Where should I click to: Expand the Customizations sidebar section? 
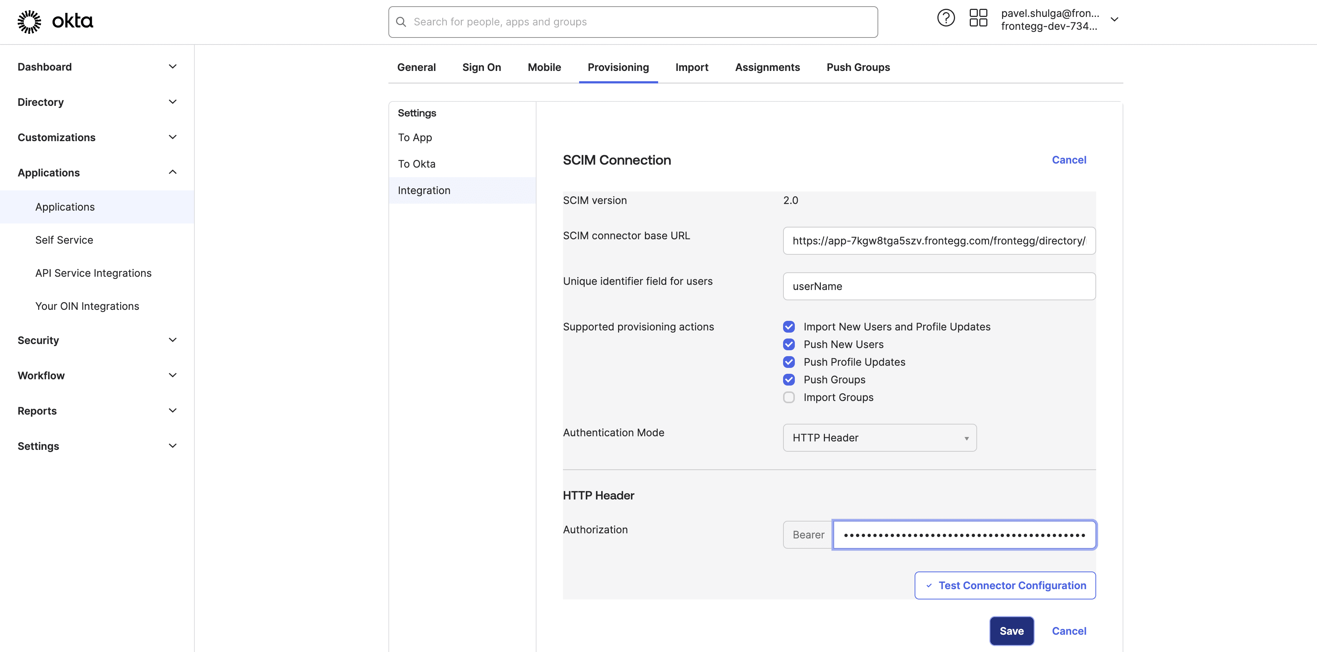(x=97, y=137)
